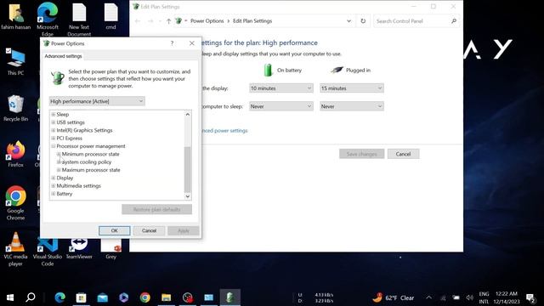Screen dimensions: 544x306
Task: Click Cancel in Edit Plan Settings window
Action: click(403, 154)
